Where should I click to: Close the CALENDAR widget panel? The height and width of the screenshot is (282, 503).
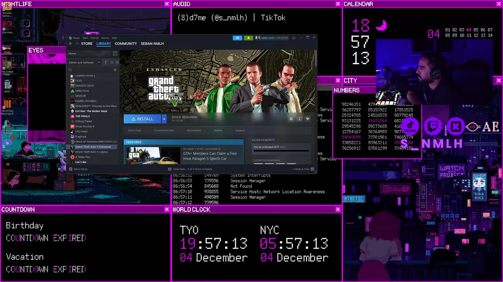click(499, 4)
